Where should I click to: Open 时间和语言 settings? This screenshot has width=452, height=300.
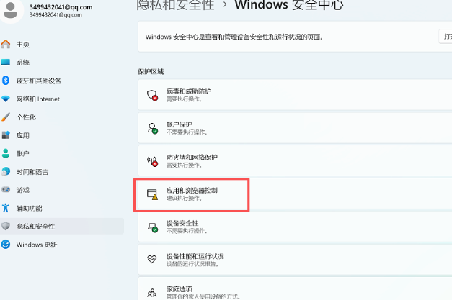32,172
